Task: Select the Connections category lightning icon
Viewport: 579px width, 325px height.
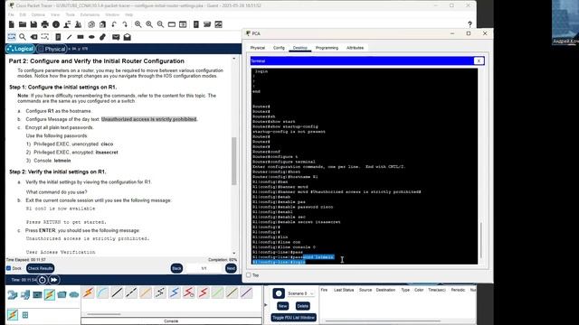Action: coord(50,295)
